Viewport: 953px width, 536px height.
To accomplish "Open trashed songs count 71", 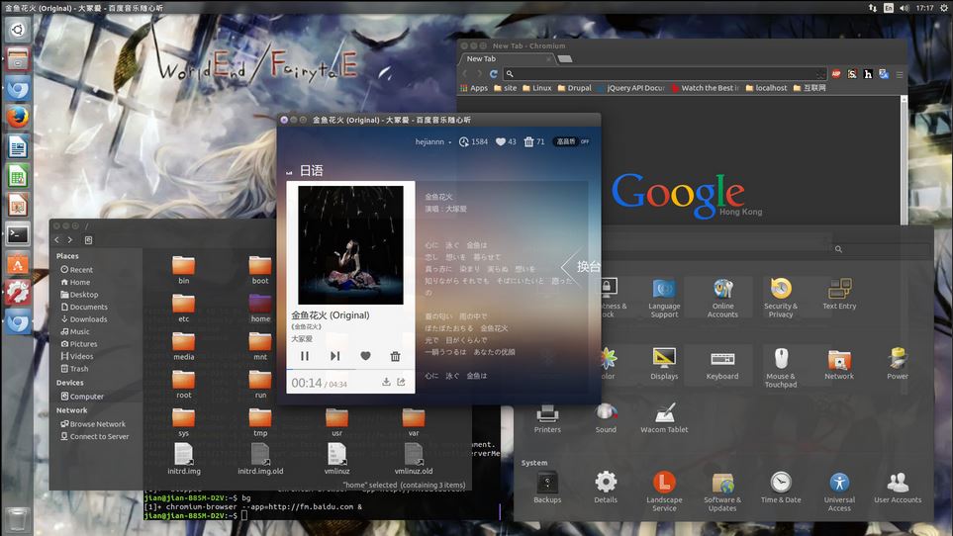I will 534,141.
